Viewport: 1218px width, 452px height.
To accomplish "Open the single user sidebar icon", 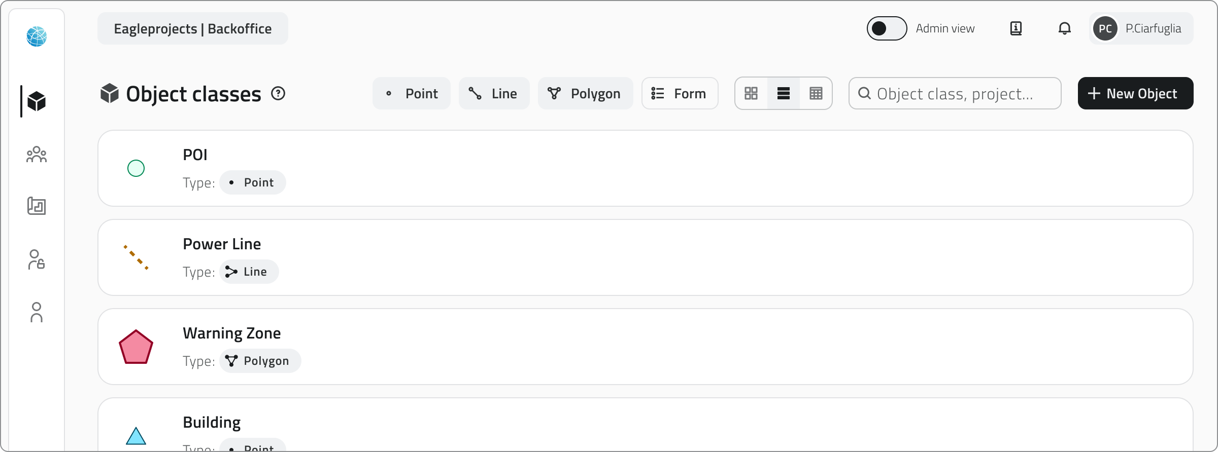I will click(37, 312).
